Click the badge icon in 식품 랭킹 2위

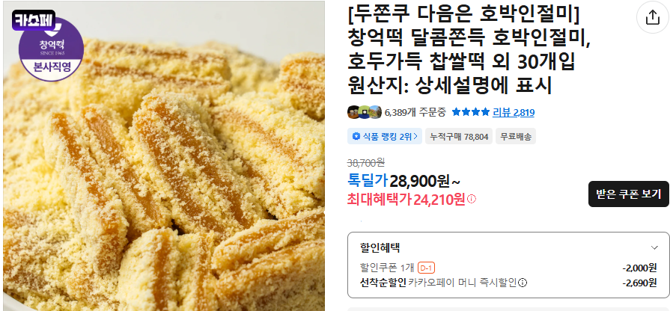pos(356,137)
